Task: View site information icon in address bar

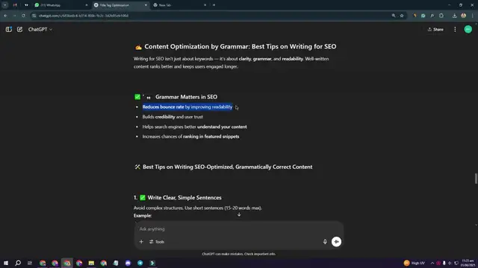Action: click(34, 16)
